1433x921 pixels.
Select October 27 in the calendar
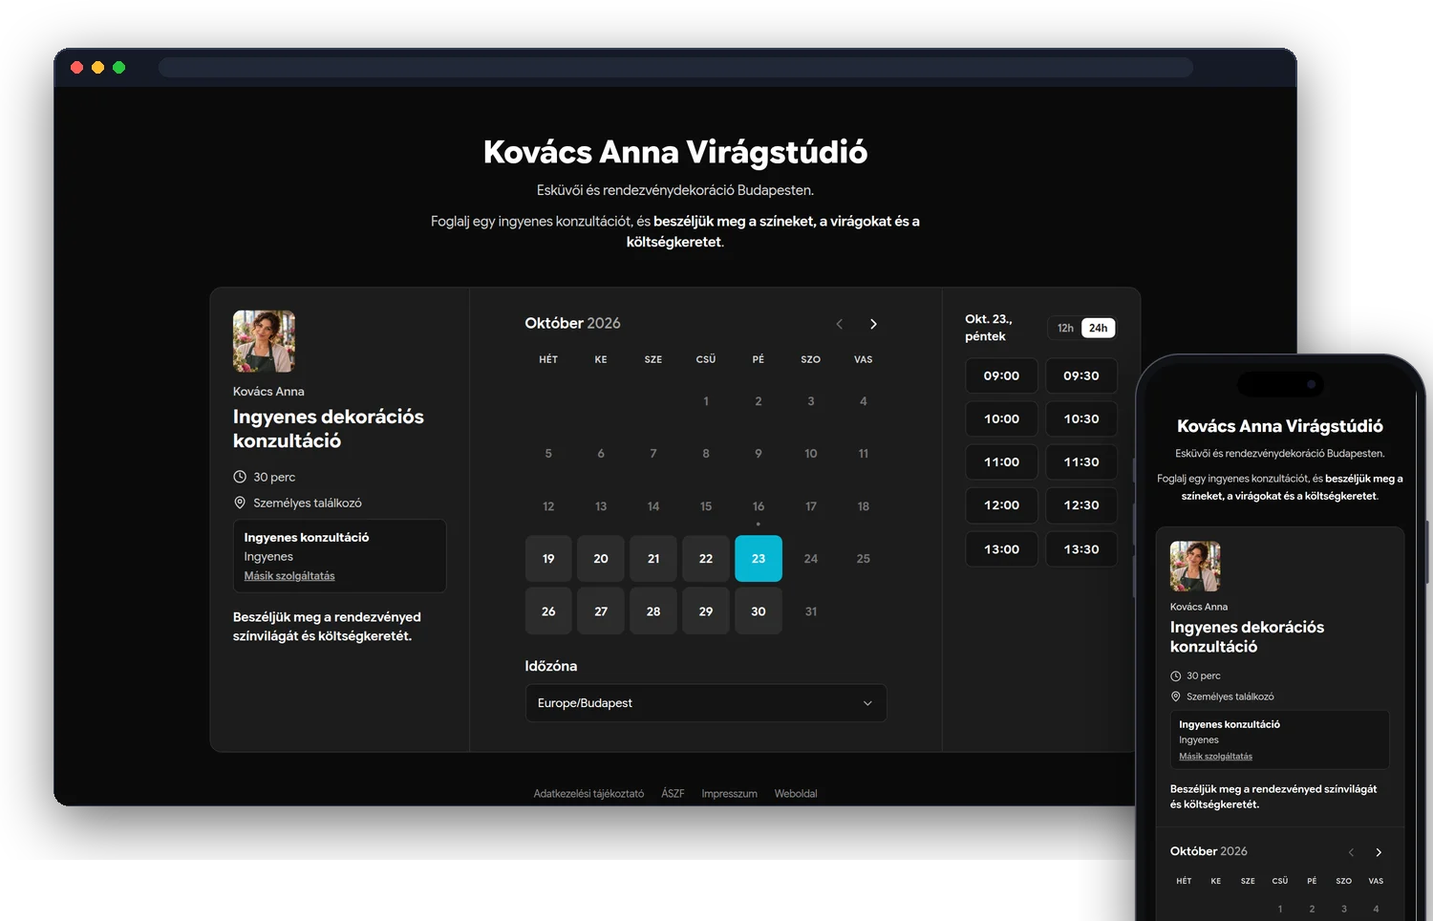coord(601,611)
